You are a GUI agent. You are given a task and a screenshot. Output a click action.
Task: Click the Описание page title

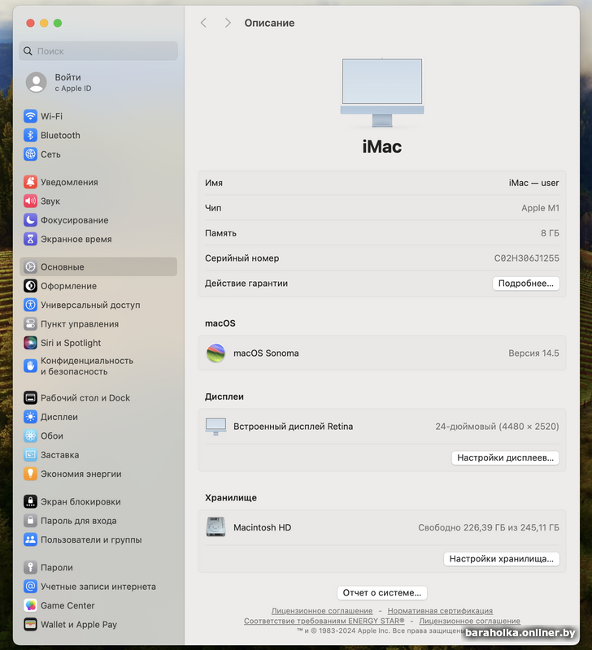pyautogui.click(x=269, y=23)
